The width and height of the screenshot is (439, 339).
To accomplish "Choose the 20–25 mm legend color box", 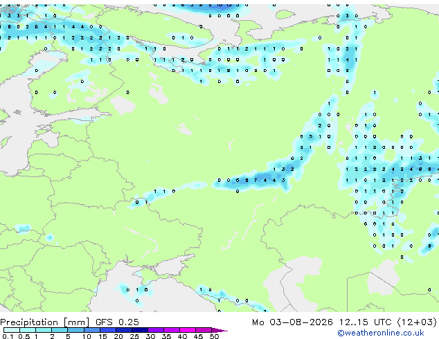I will (x=123, y=330).
